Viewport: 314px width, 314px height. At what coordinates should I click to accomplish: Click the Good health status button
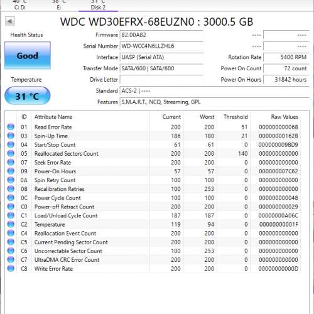pyautogui.click(x=28, y=55)
